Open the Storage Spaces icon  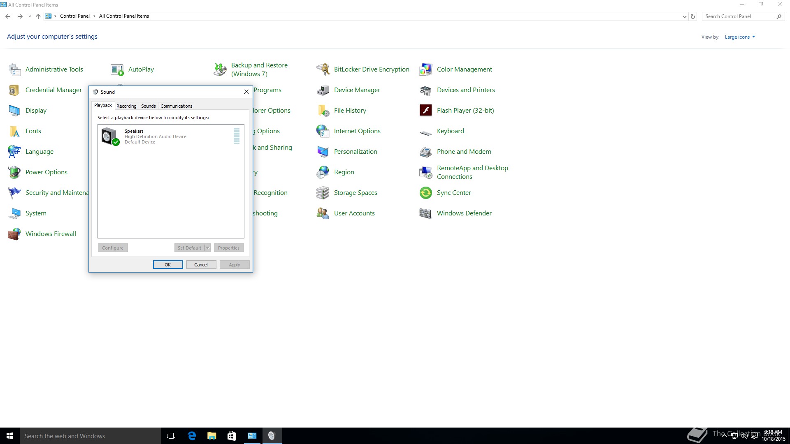[x=323, y=193]
